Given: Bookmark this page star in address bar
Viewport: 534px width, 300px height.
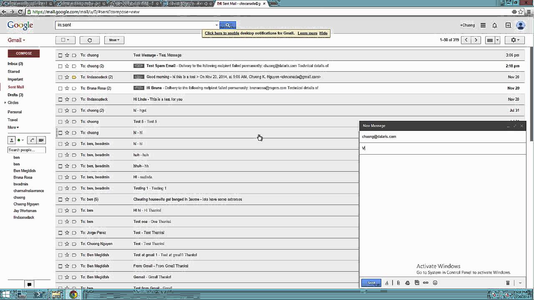Looking at the screenshot, I should (x=521, y=12).
